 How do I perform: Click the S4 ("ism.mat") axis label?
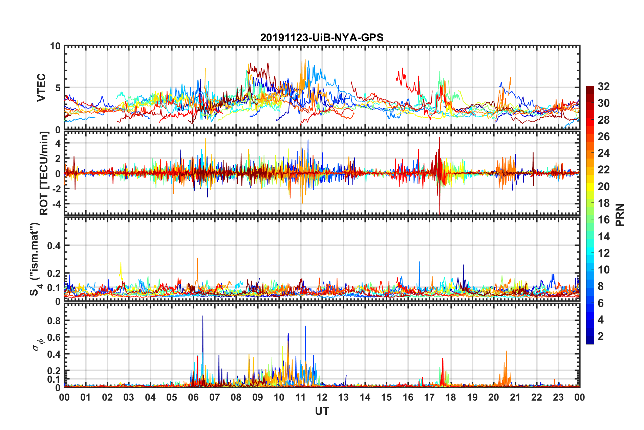(x=35, y=259)
